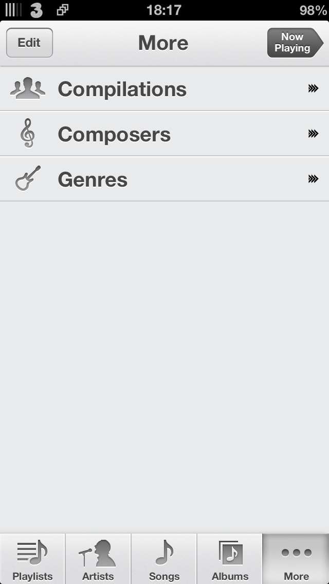329x584 pixels.
Task: Switch to the Albums tab label
Action: [x=230, y=576]
